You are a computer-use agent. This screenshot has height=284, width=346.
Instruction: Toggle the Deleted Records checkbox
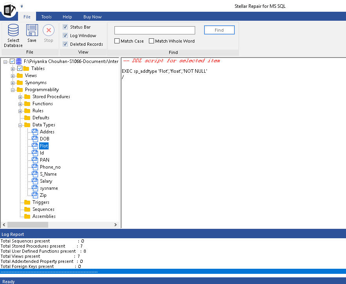pyautogui.click(x=65, y=44)
